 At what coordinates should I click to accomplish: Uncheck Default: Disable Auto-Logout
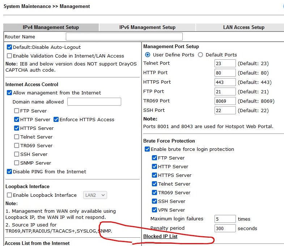(x=9, y=47)
